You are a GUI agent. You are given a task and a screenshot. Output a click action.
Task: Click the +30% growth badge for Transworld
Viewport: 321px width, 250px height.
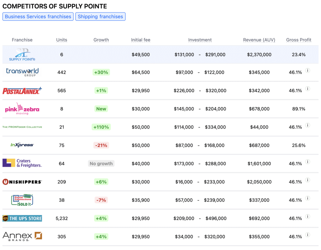(x=101, y=72)
